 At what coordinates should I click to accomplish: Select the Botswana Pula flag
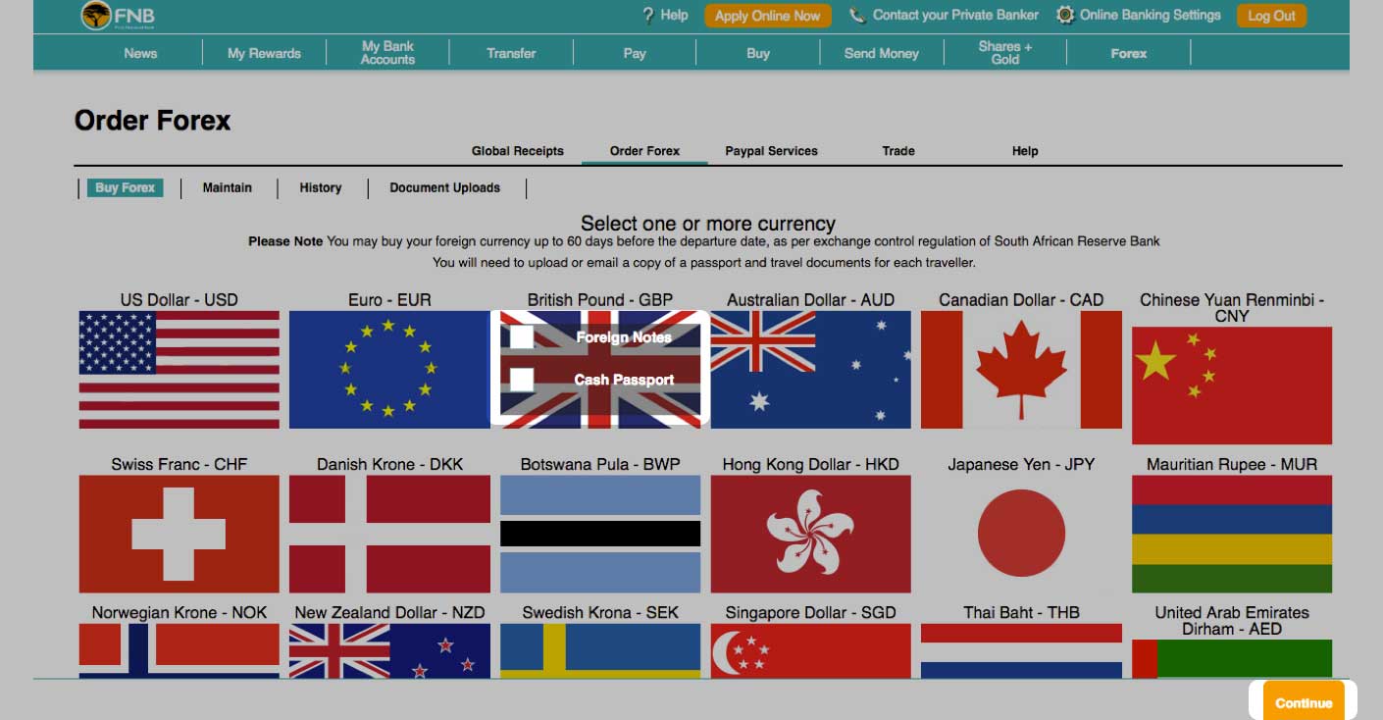(x=600, y=534)
